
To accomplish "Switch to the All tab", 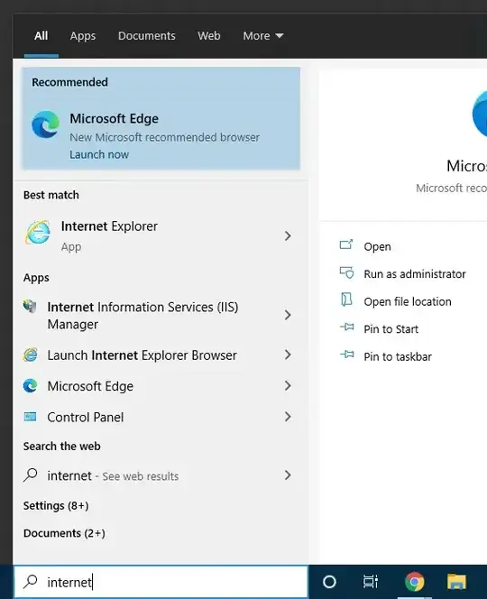I will (41, 36).
